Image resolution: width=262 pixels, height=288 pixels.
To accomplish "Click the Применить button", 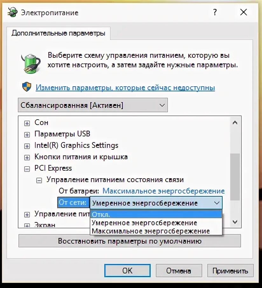I will (230, 271).
